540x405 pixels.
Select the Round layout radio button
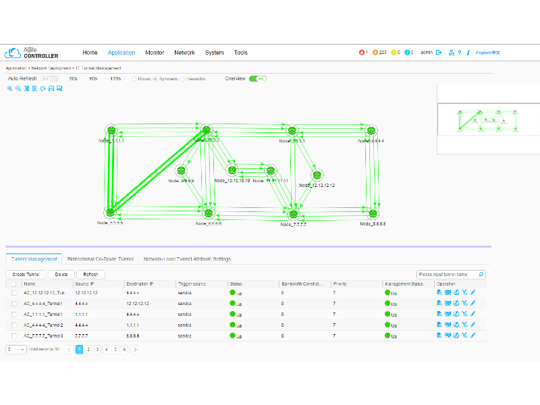point(134,79)
